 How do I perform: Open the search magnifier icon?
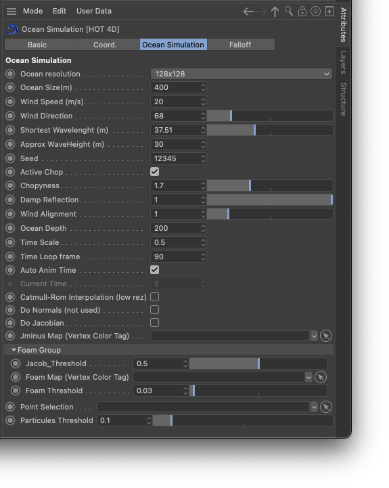tap(289, 12)
